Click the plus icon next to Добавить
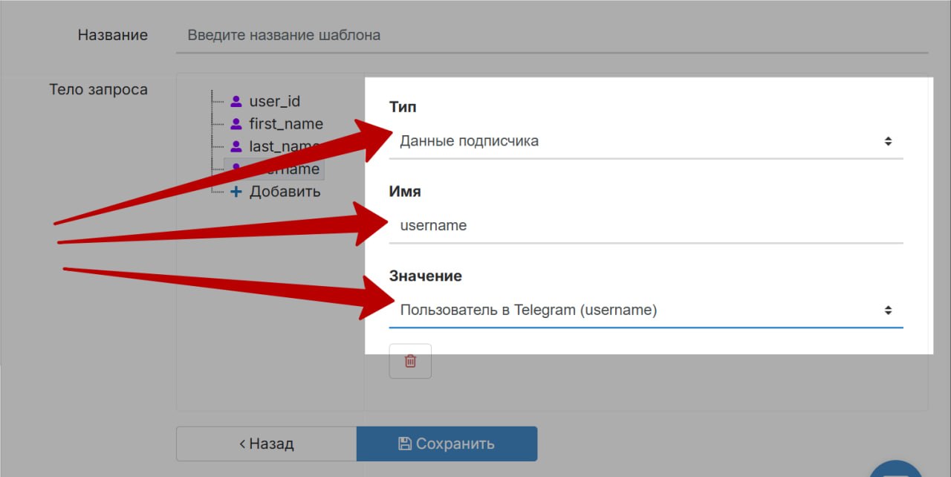 236,192
